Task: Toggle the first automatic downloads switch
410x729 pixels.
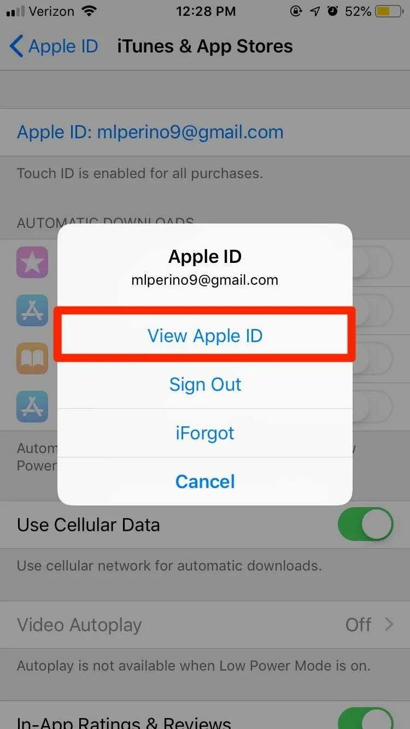Action: [x=372, y=262]
